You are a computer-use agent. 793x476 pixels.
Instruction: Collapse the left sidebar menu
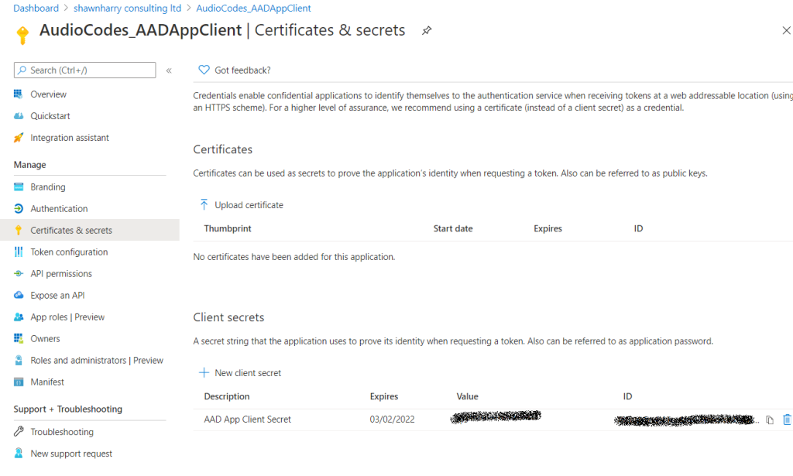(x=169, y=70)
